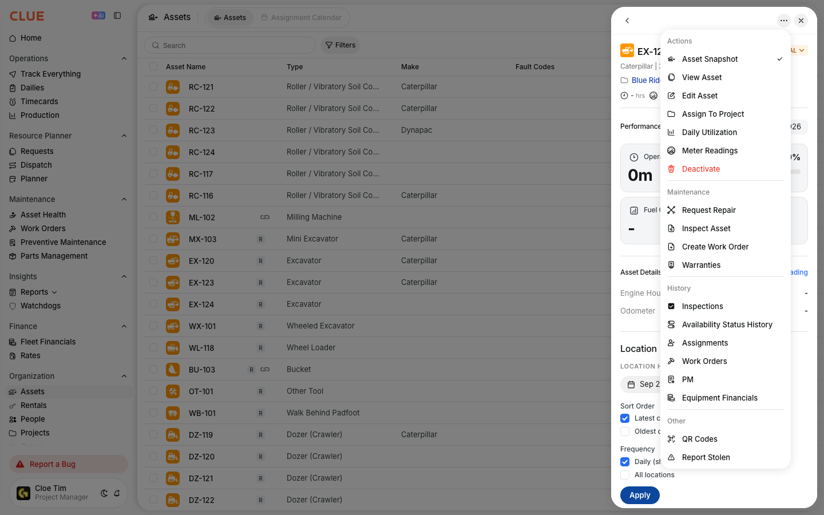This screenshot has width=824, height=515.
Task: Click the WB-101 padfoot asset icon
Action: (x=173, y=413)
